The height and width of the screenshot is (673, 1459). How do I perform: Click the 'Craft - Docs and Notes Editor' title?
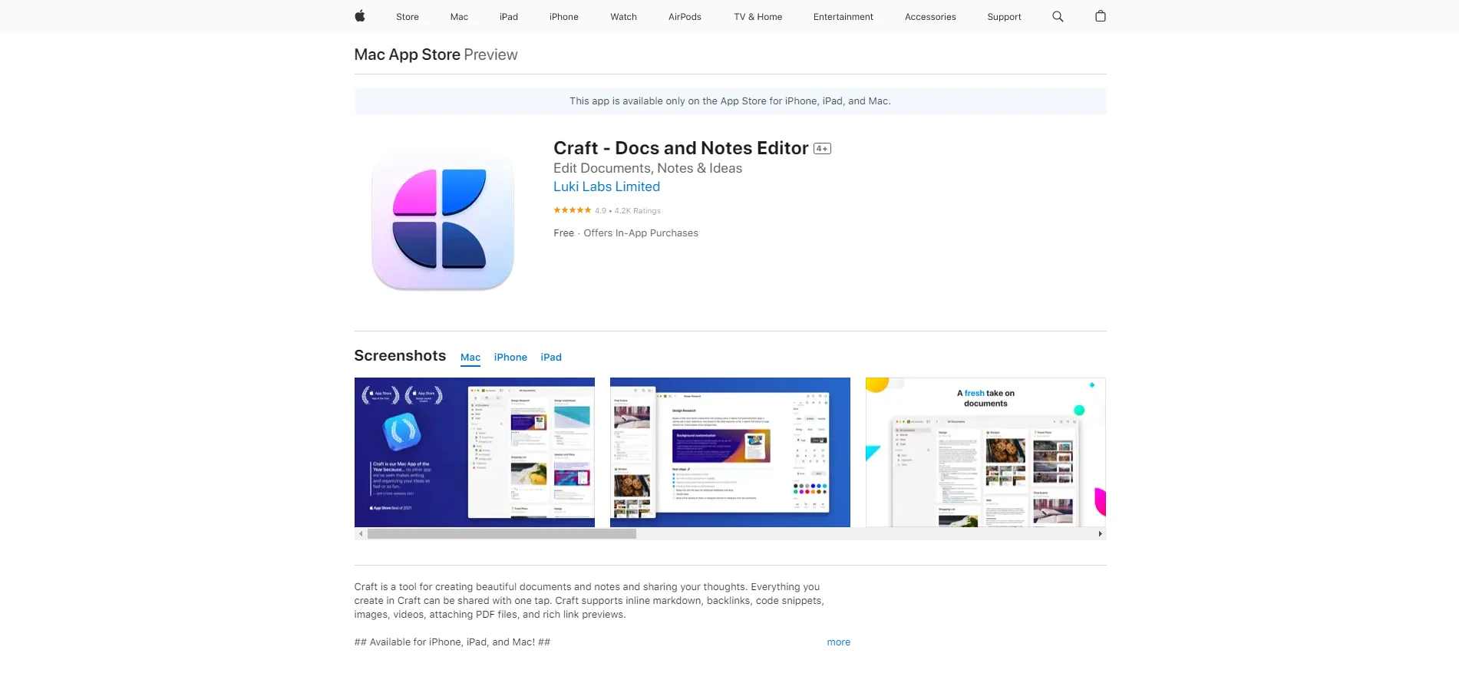[681, 148]
